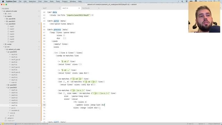This screenshot has height=125, width=222.
Task: Collapse the year2018 folder under src
Action: coord(6,52)
